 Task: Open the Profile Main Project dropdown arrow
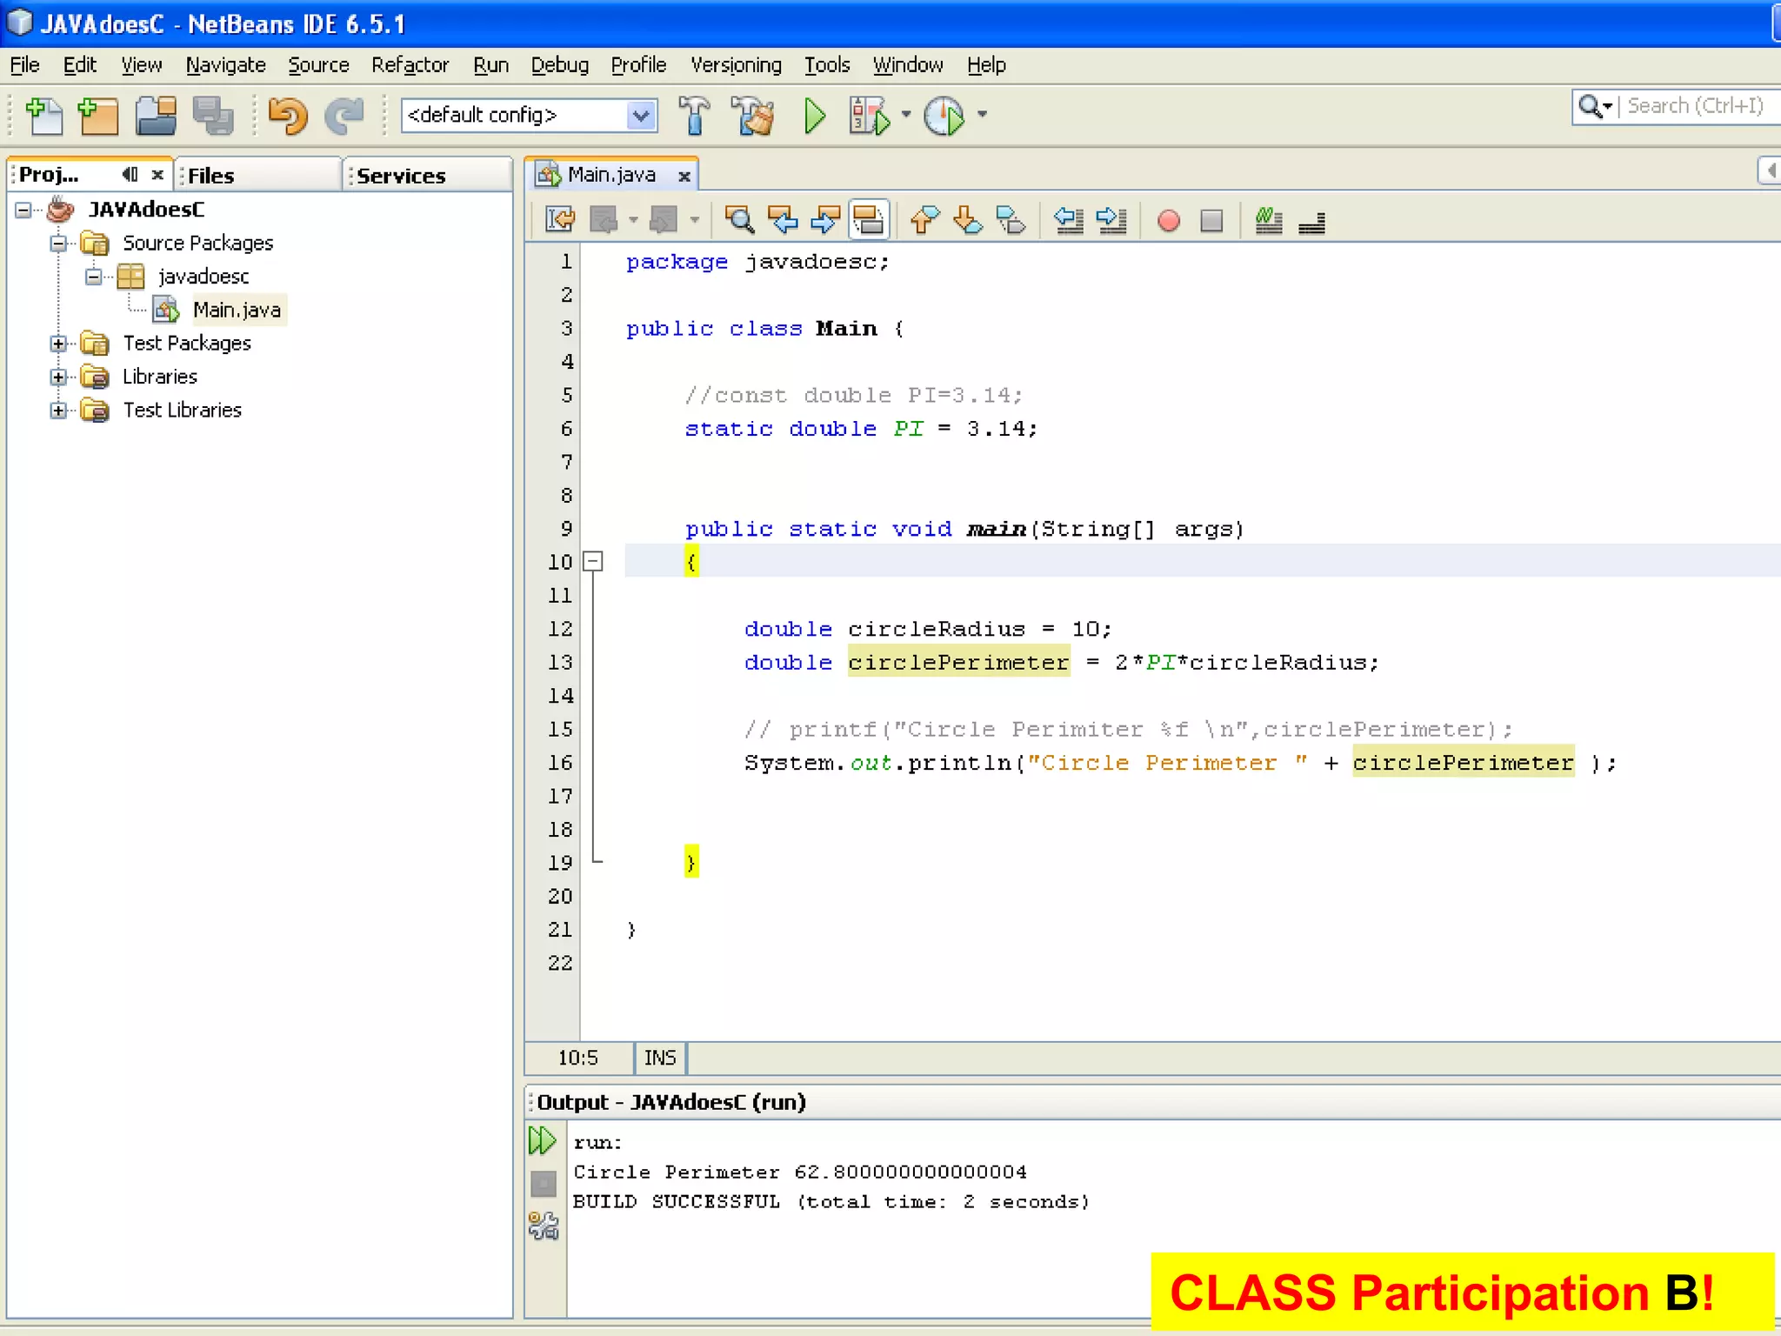pyautogui.click(x=983, y=114)
